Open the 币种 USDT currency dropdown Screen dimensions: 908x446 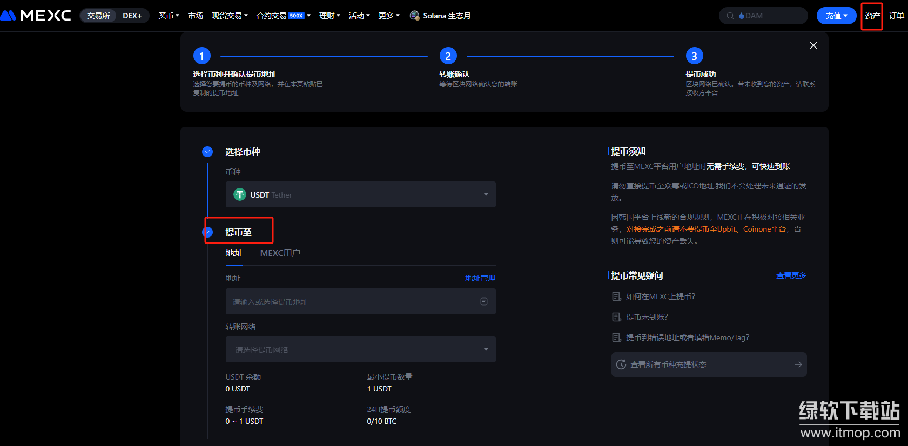tap(360, 194)
